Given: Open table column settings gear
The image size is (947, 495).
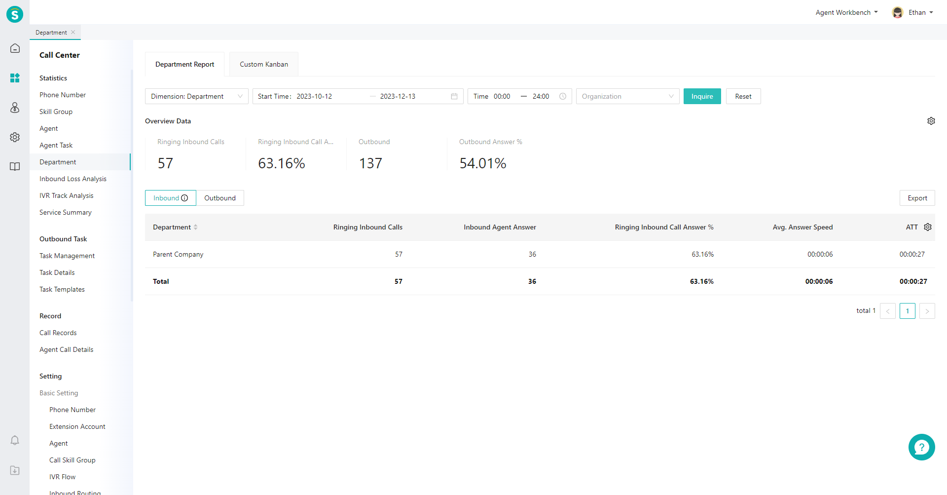Looking at the screenshot, I should point(928,227).
